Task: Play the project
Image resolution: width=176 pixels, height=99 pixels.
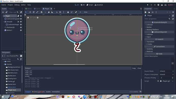Action: pyautogui.click(x=148, y=5)
